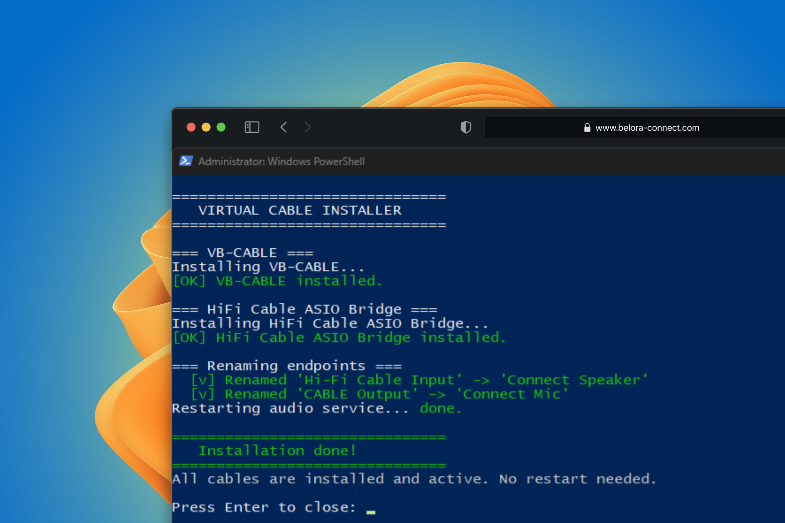785x523 pixels.
Task: Click '=== HiFi Cable ASIO Bridge ===' header
Action: click(x=305, y=309)
